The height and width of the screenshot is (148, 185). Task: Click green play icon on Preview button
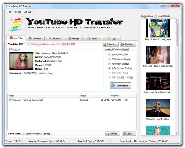click(123, 44)
